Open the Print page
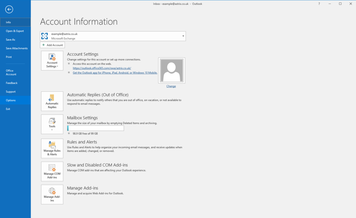 [x=15, y=57]
